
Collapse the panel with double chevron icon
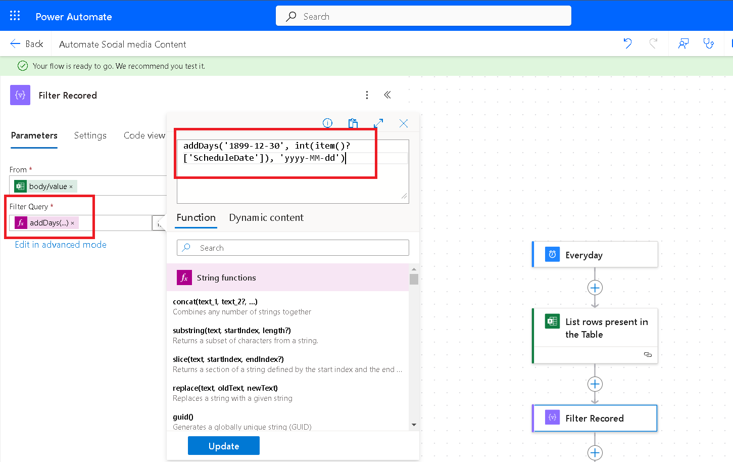click(387, 95)
